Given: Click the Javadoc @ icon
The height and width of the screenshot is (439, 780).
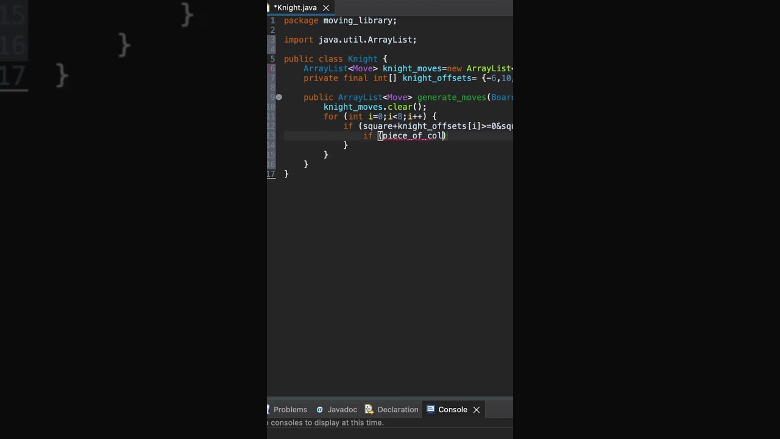Looking at the screenshot, I should click(x=319, y=410).
